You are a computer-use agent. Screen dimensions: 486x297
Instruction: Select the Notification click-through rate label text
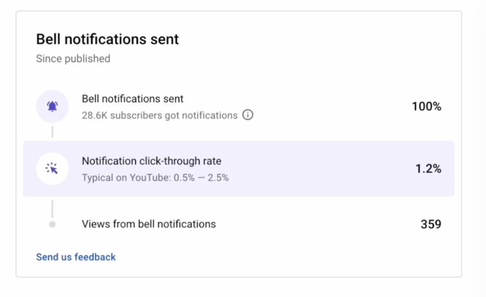point(152,161)
